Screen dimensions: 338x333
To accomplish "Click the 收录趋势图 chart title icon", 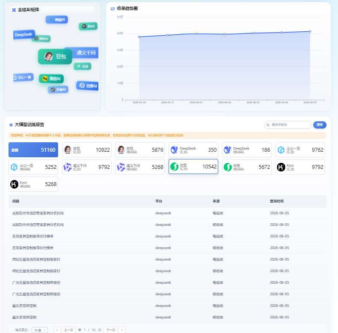I will pyautogui.click(x=113, y=9).
